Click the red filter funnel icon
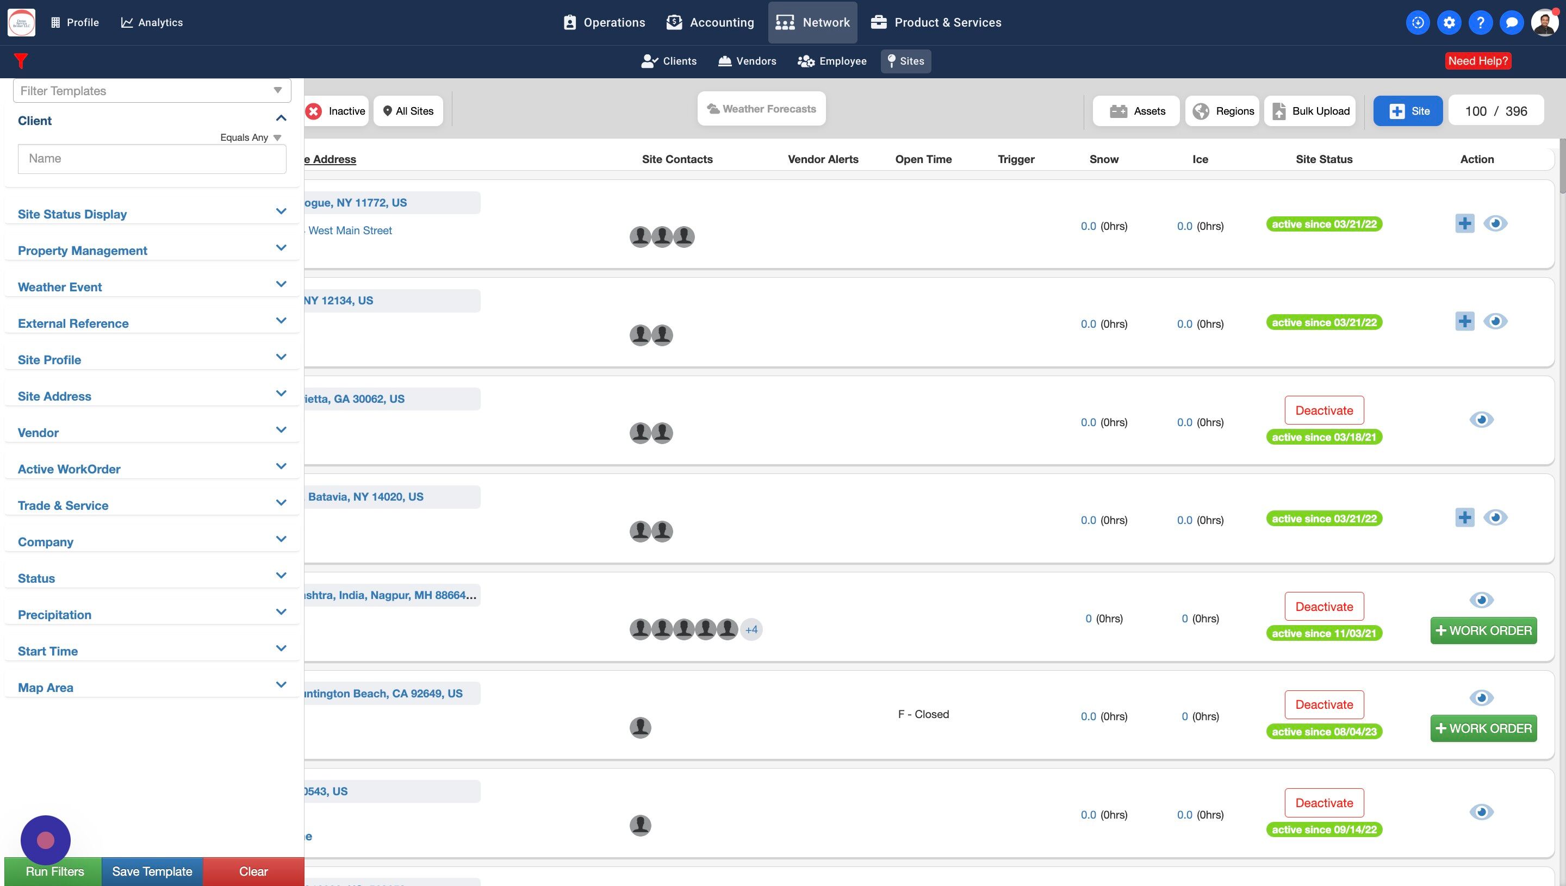The height and width of the screenshot is (886, 1566). pyautogui.click(x=21, y=61)
